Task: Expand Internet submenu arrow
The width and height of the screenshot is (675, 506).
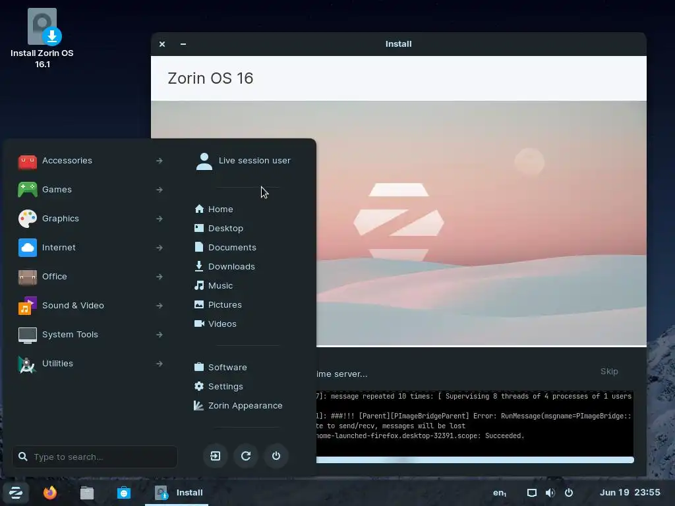Action: click(160, 248)
